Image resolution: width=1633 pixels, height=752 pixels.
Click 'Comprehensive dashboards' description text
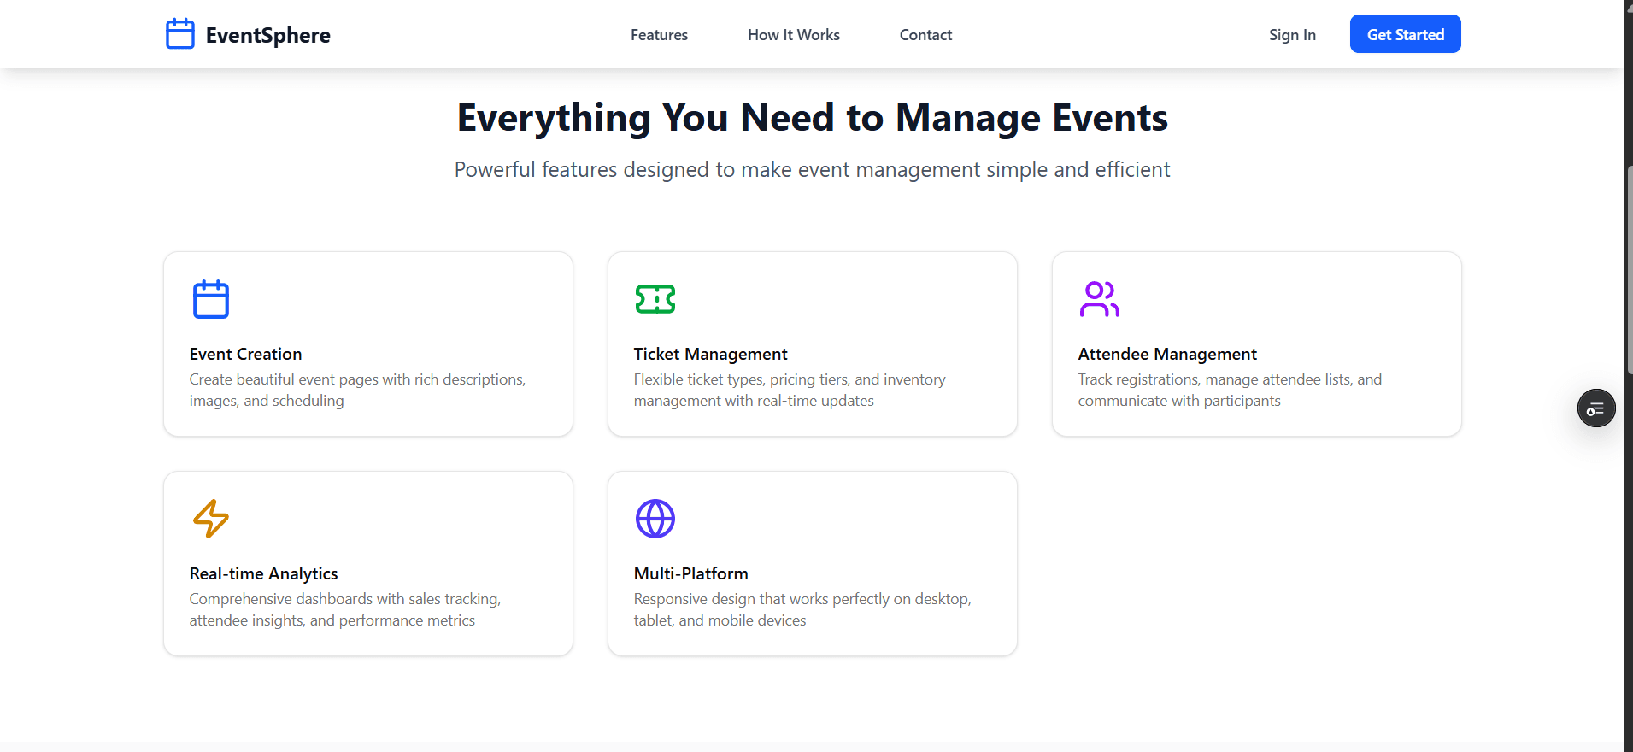(x=345, y=609)
